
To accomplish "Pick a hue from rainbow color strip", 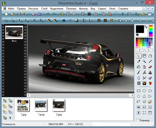I will [151, 31].
